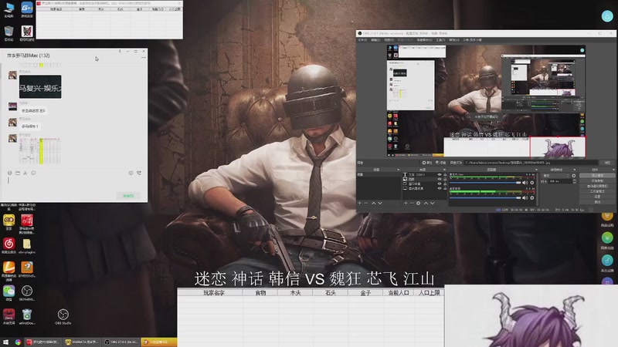The width and height of the screenshot is (618, 347).
Task: Click the first button in OBS controls
Action: 597,176
